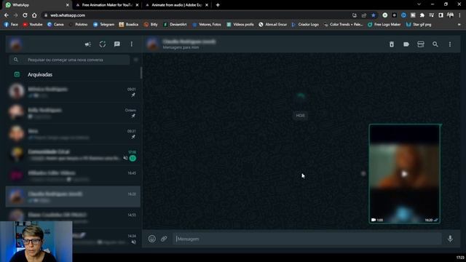Screen dimensions: 466x262
Task: Open the muted community chat at 17:08
Action: [x=73, y=154]
